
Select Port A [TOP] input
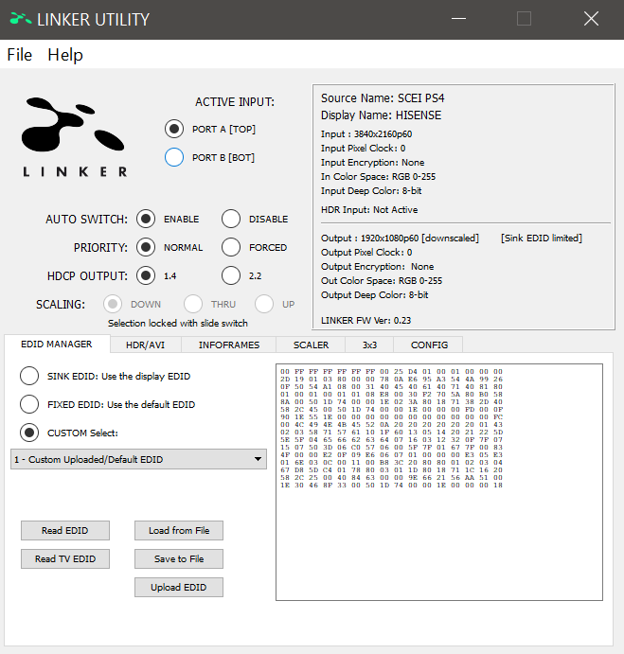point(174,129)
